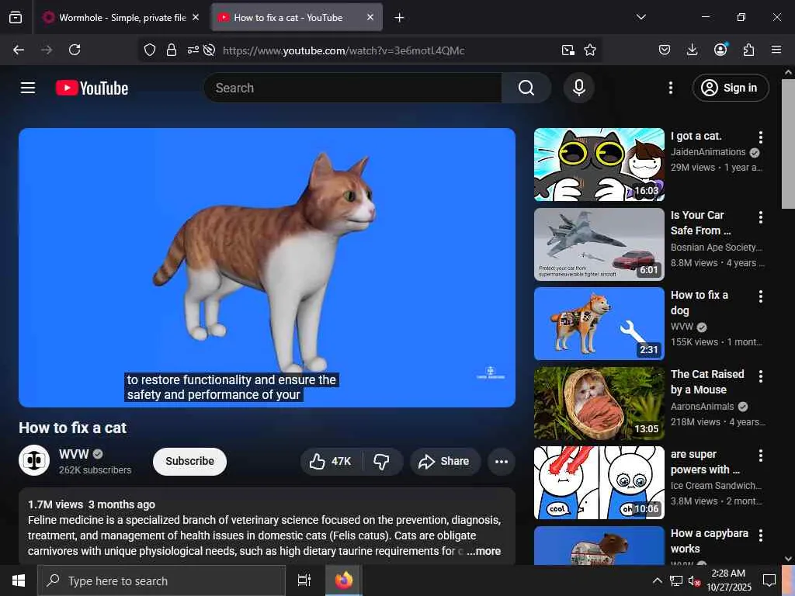Open the 2:28 AM clock and date
The width and height of the screenshot is (795, 596).
729,580
